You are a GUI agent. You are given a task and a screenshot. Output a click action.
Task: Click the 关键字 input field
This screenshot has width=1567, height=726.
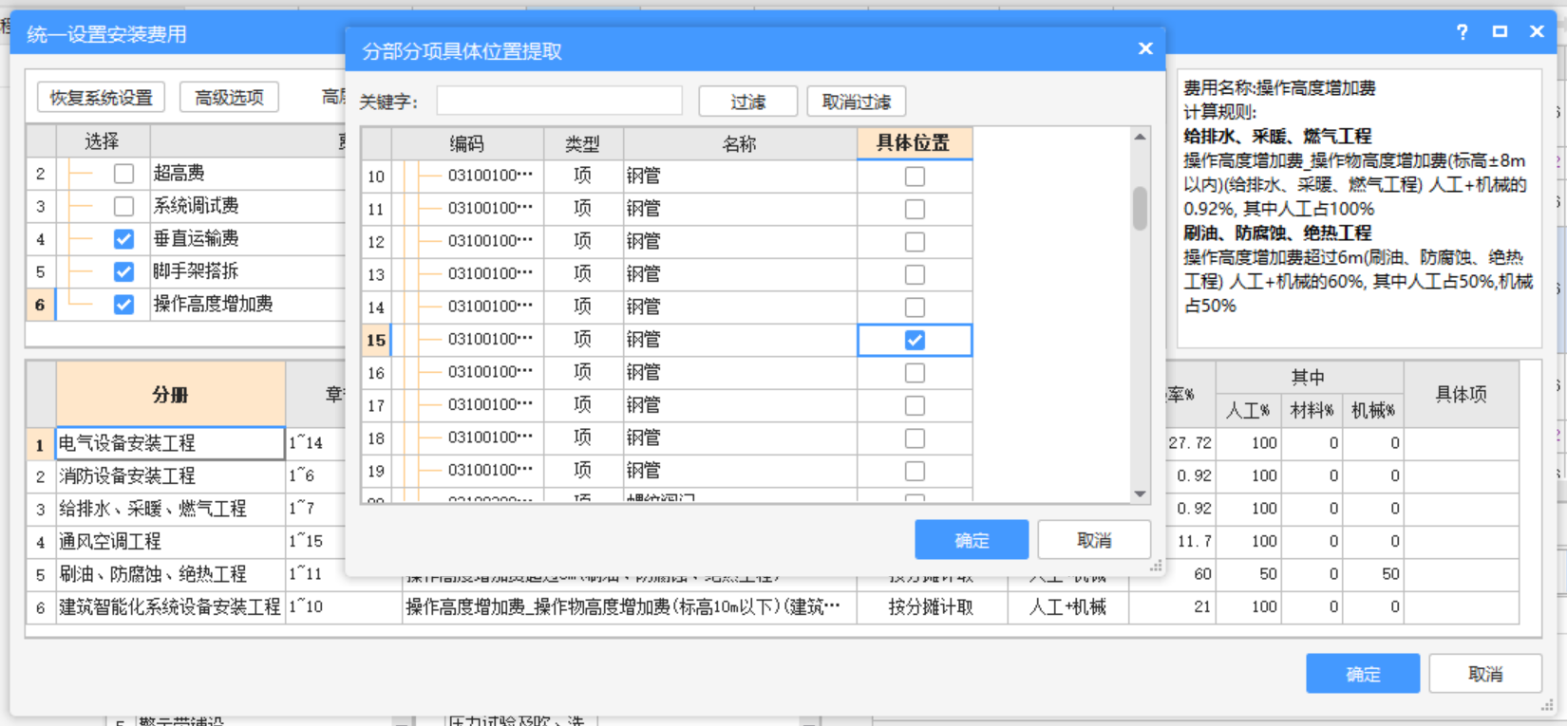click(559, 101)
